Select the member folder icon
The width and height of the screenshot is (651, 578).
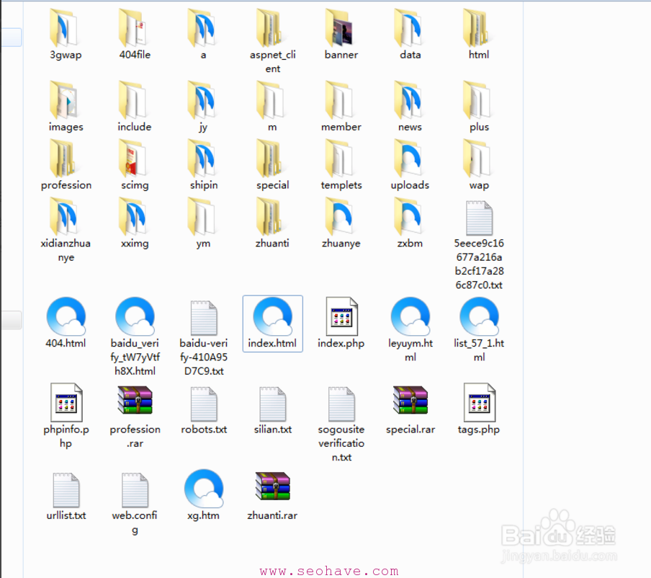340,99
